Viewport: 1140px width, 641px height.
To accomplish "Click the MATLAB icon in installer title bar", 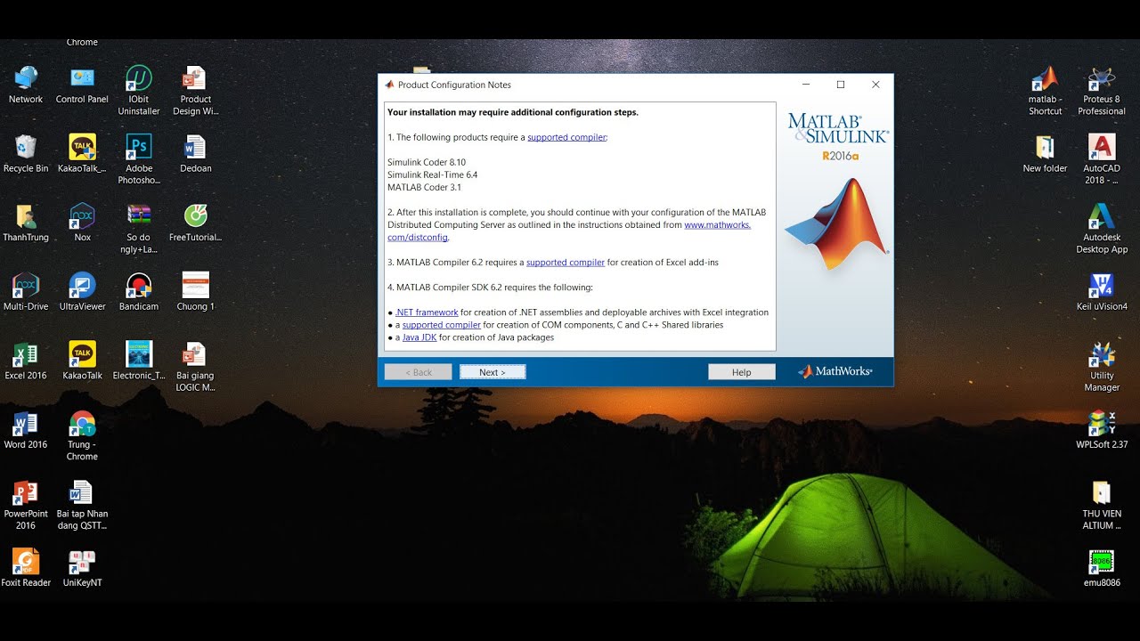I will click(388, 85).
